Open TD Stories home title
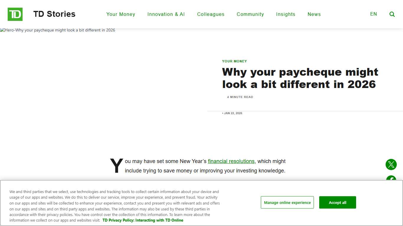This screenshot has height=226, width=403. click(54, 14)
